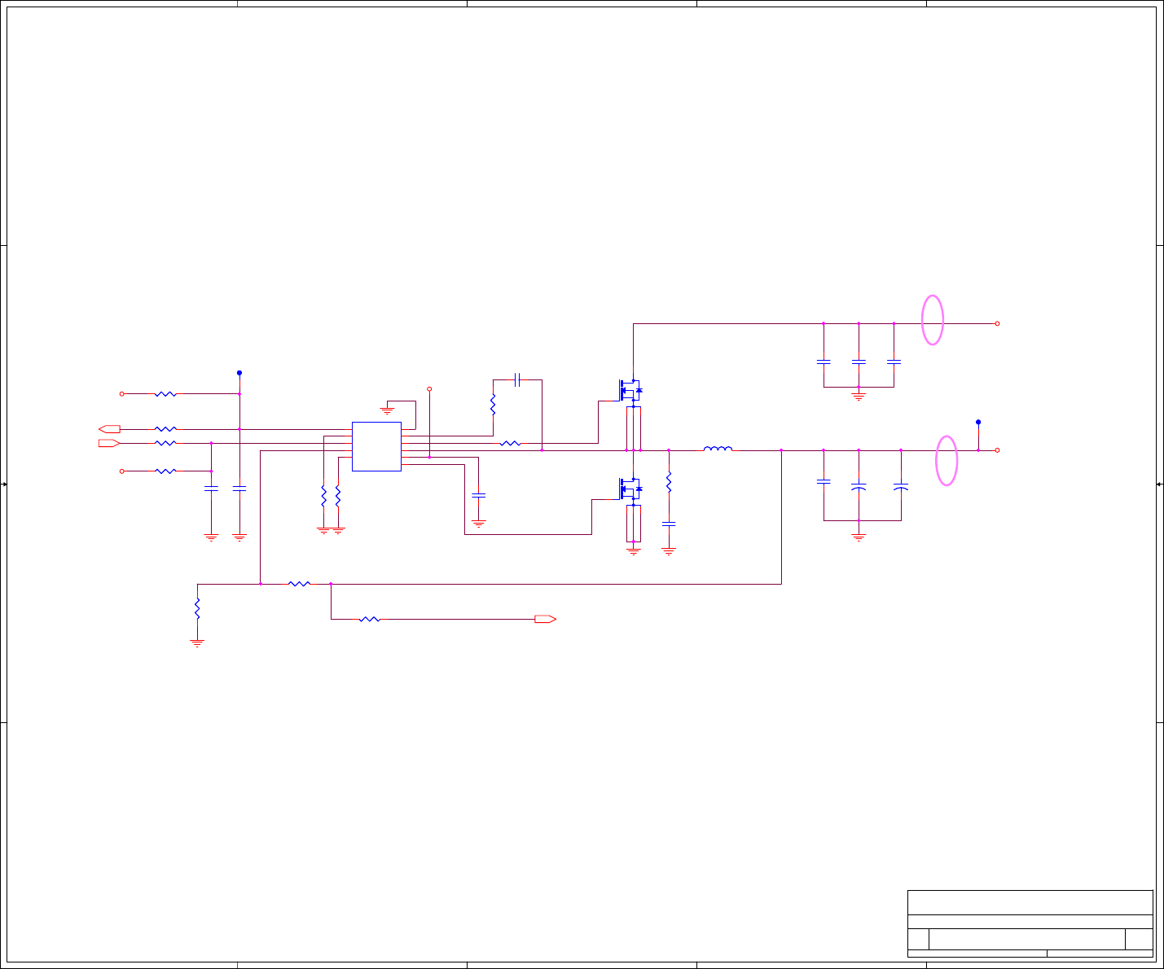Select the lower MOSFET transistor symbol
The image size is (1164, 969).
tap(630, 489)
